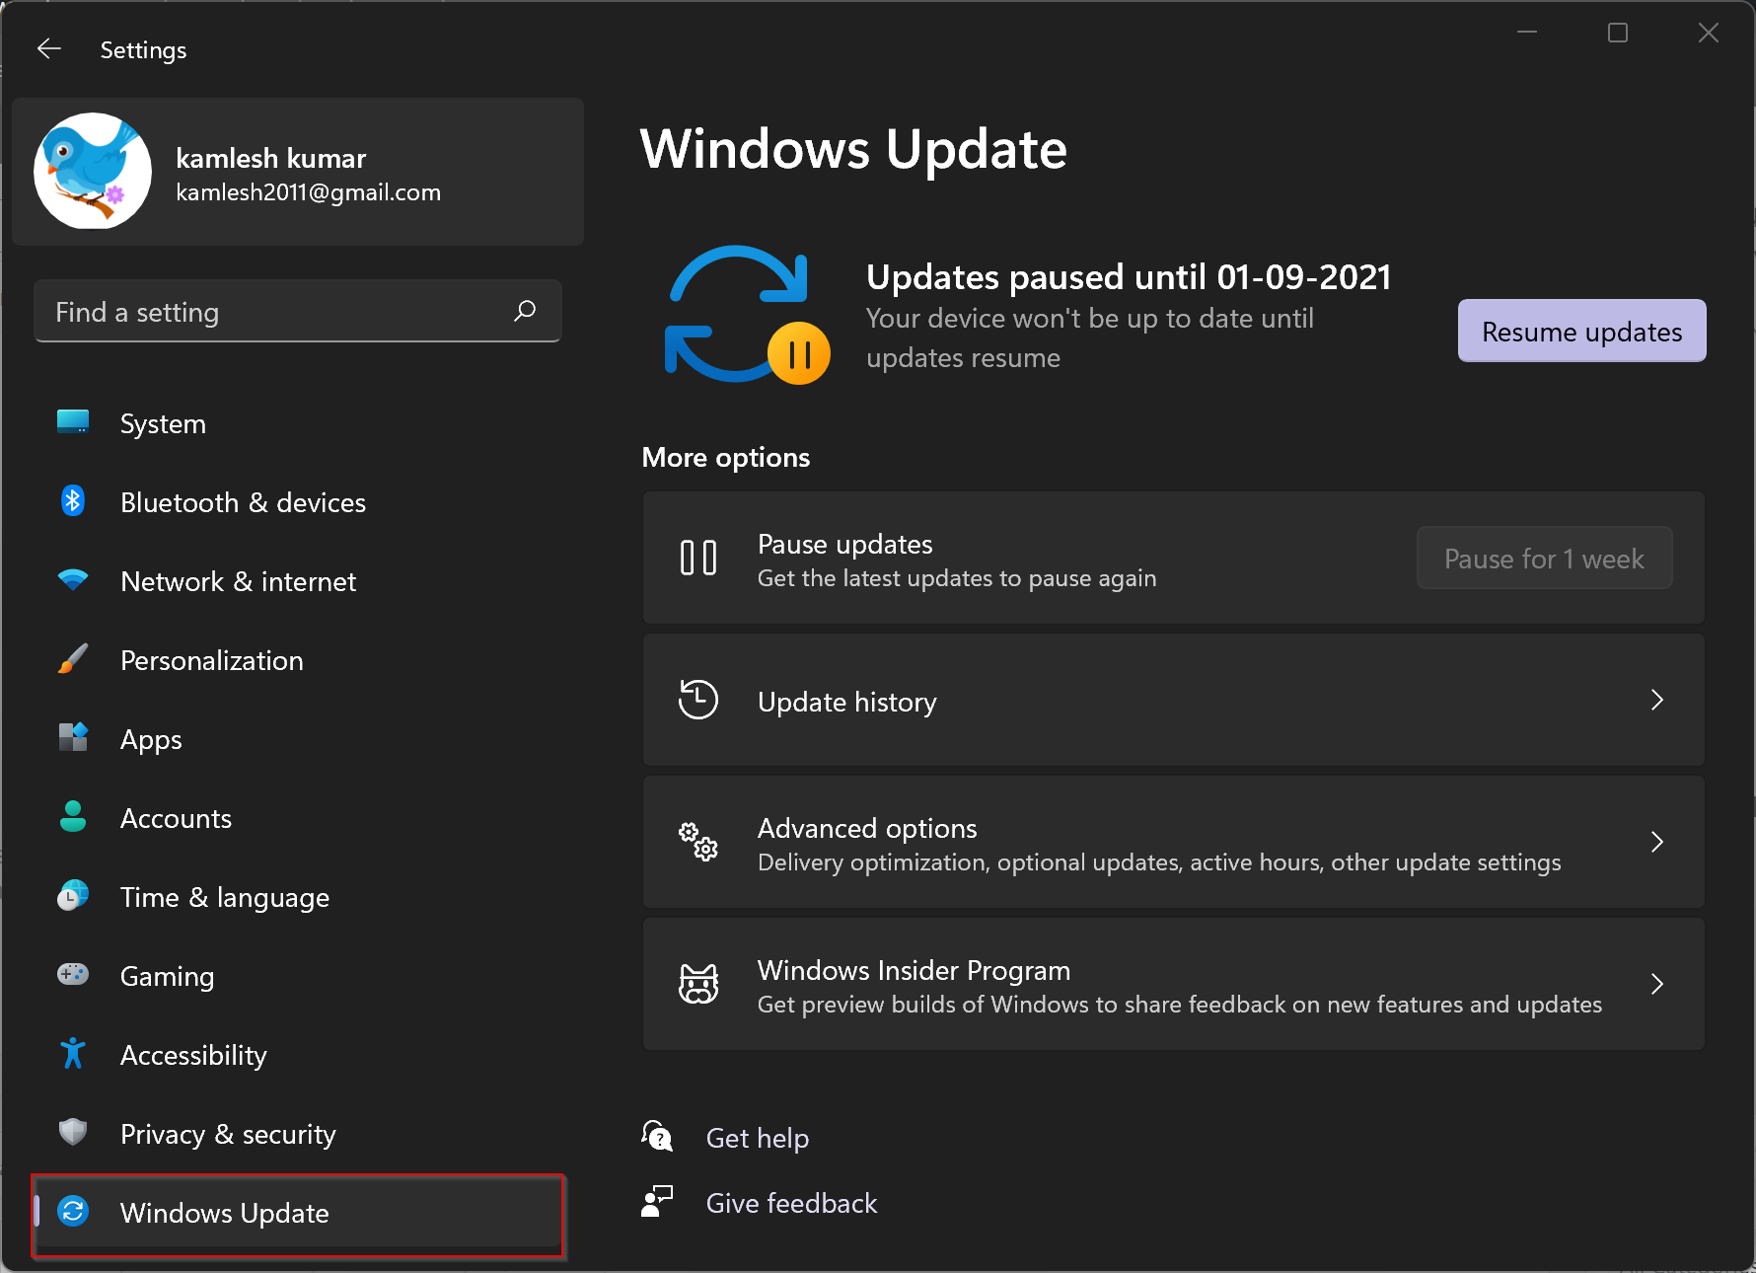Open Time & language settings

point(297,897)
